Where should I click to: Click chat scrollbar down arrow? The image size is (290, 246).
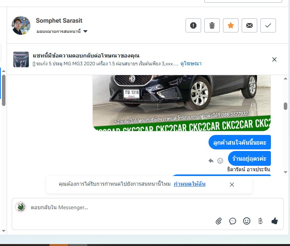[285, 172]
